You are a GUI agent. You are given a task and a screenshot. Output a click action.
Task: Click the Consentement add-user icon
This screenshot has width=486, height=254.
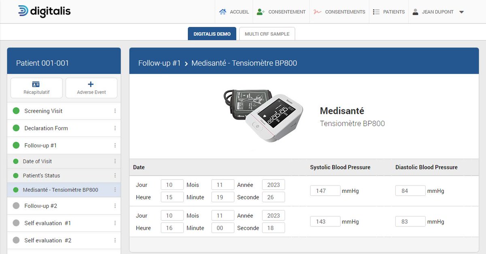[261, 12]
